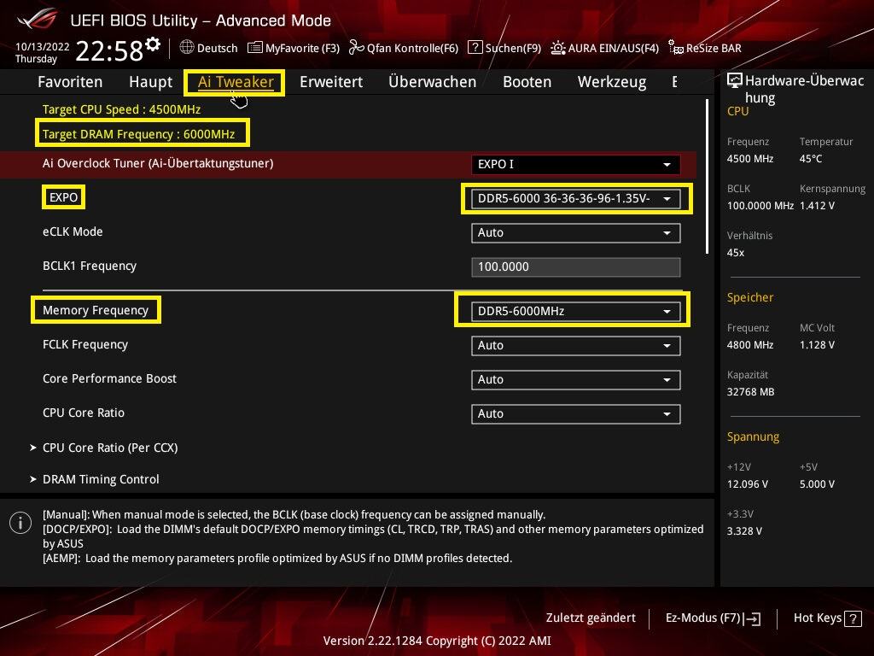Click the 22:58 clock display
874x656 pixels.
(109, 50)
